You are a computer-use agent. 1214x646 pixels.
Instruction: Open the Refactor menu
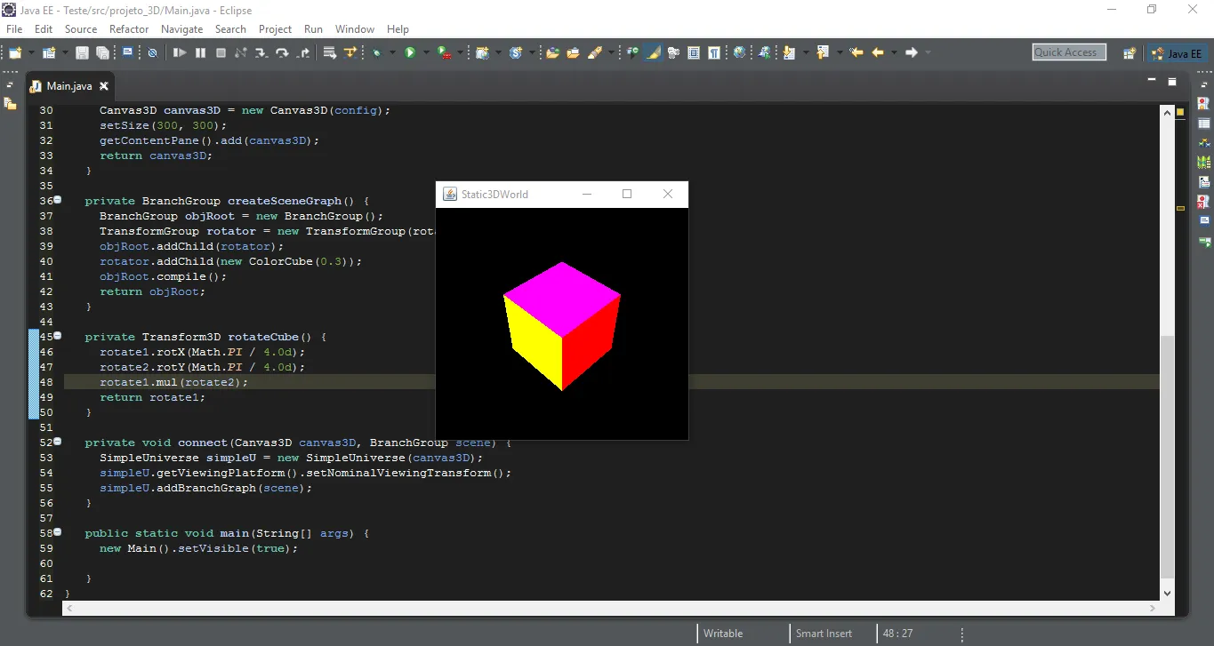(129, 29)
